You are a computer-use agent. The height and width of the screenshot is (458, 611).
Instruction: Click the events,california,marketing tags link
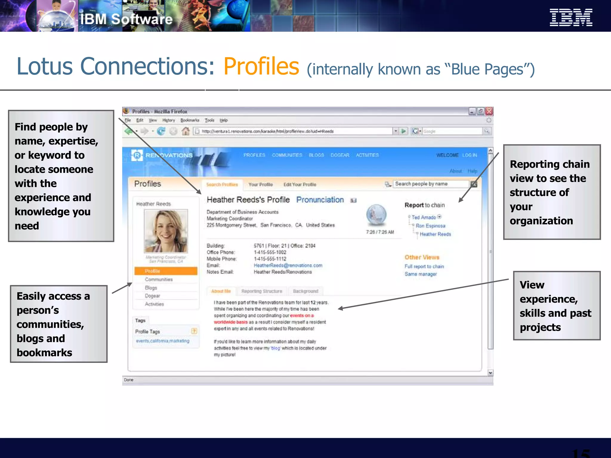163,341
